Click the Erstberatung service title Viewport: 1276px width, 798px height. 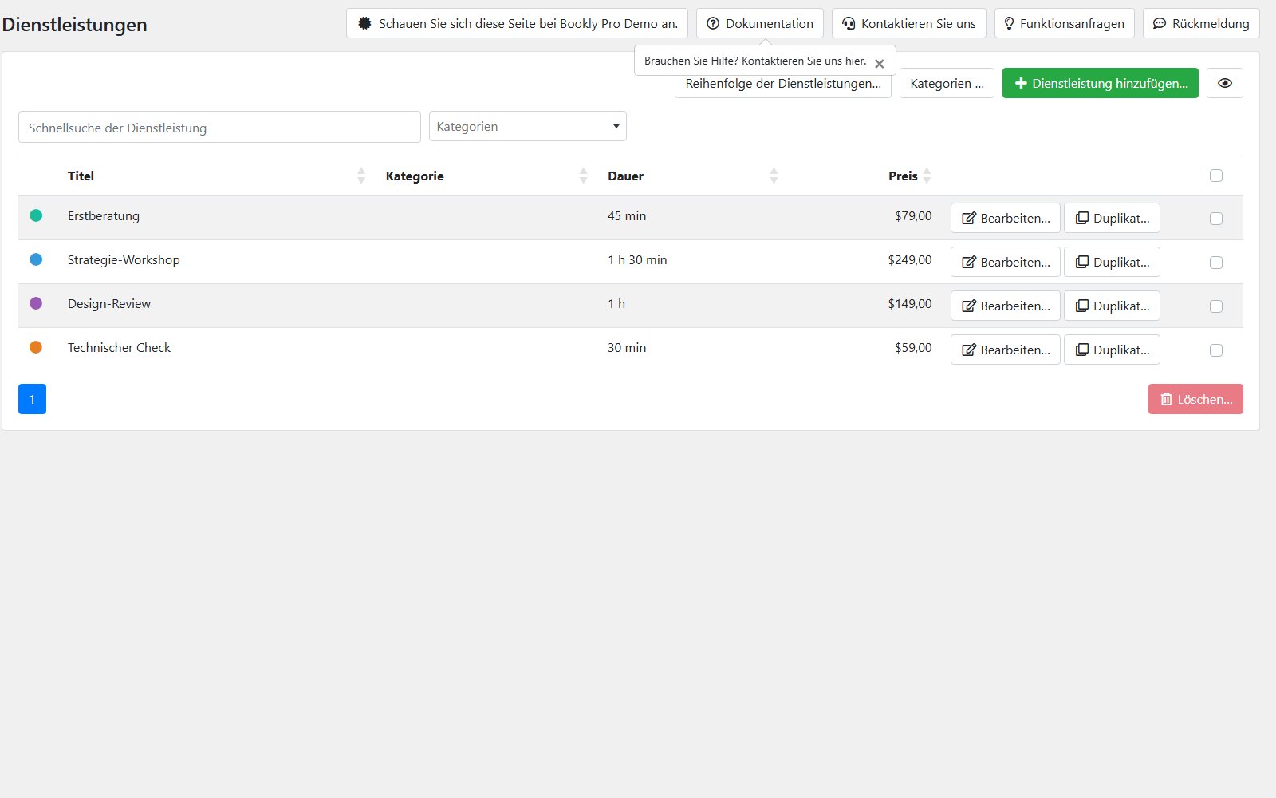click(x=104, y=216)
